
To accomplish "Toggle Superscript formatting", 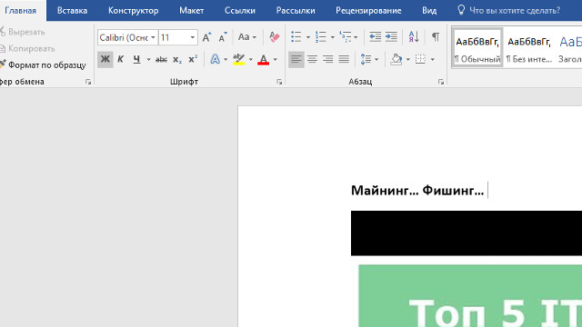I will [x=193, y=59].
